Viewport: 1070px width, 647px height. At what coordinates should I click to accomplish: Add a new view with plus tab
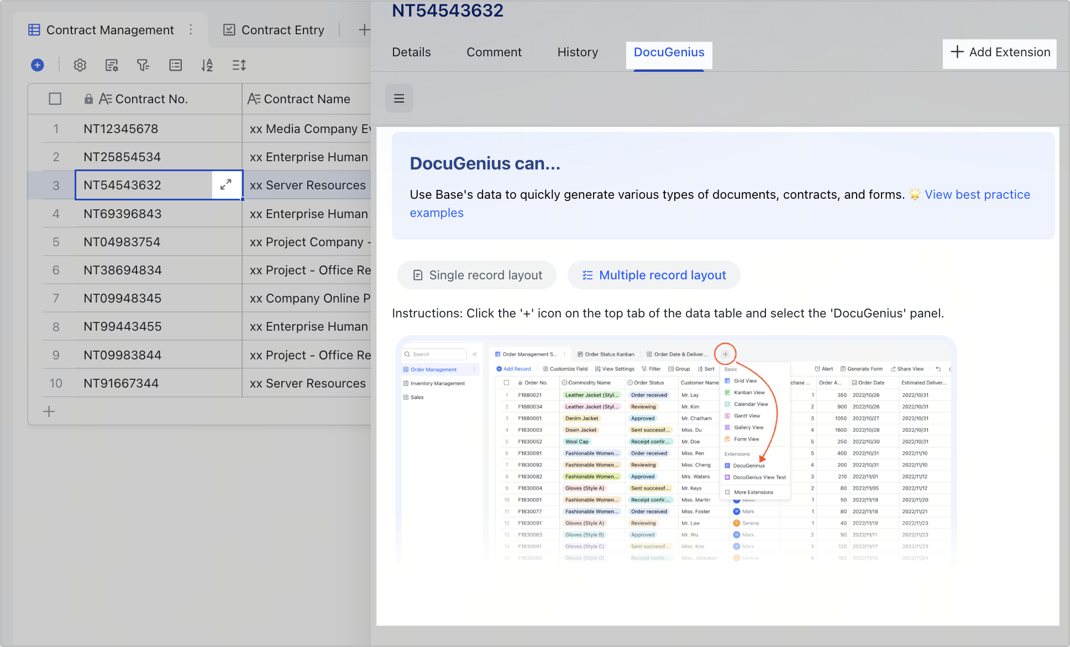364,30
